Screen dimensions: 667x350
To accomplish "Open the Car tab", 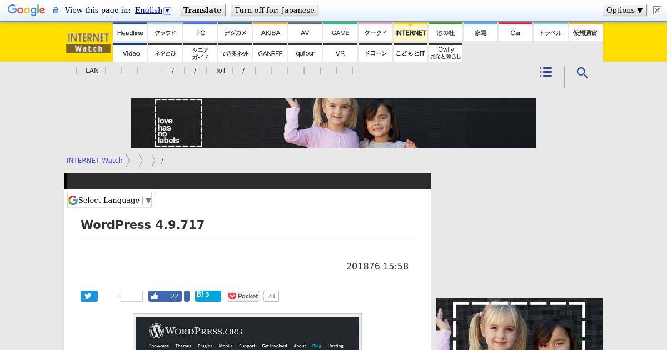I will pos(515,32).
